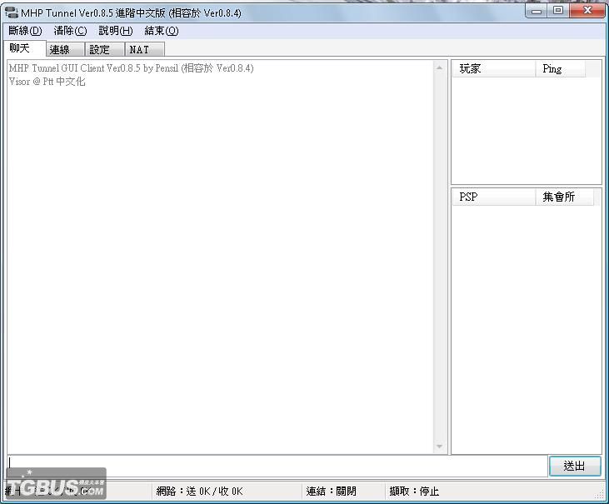609x504 pixels.
Task: Switch to the NAT tab
Action: click(x=145, y=50)
